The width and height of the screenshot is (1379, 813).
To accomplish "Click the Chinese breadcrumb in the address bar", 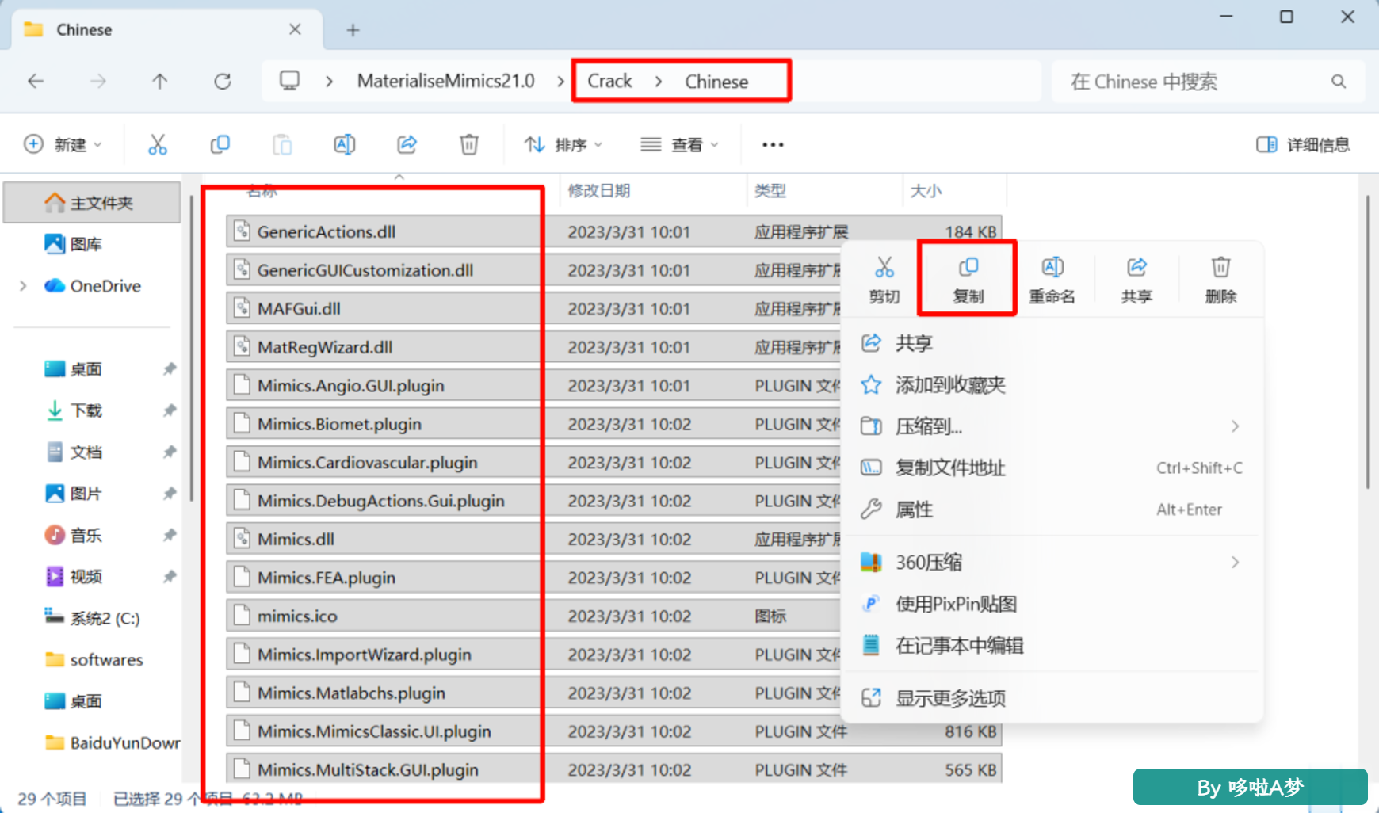I will coord(716,81).
